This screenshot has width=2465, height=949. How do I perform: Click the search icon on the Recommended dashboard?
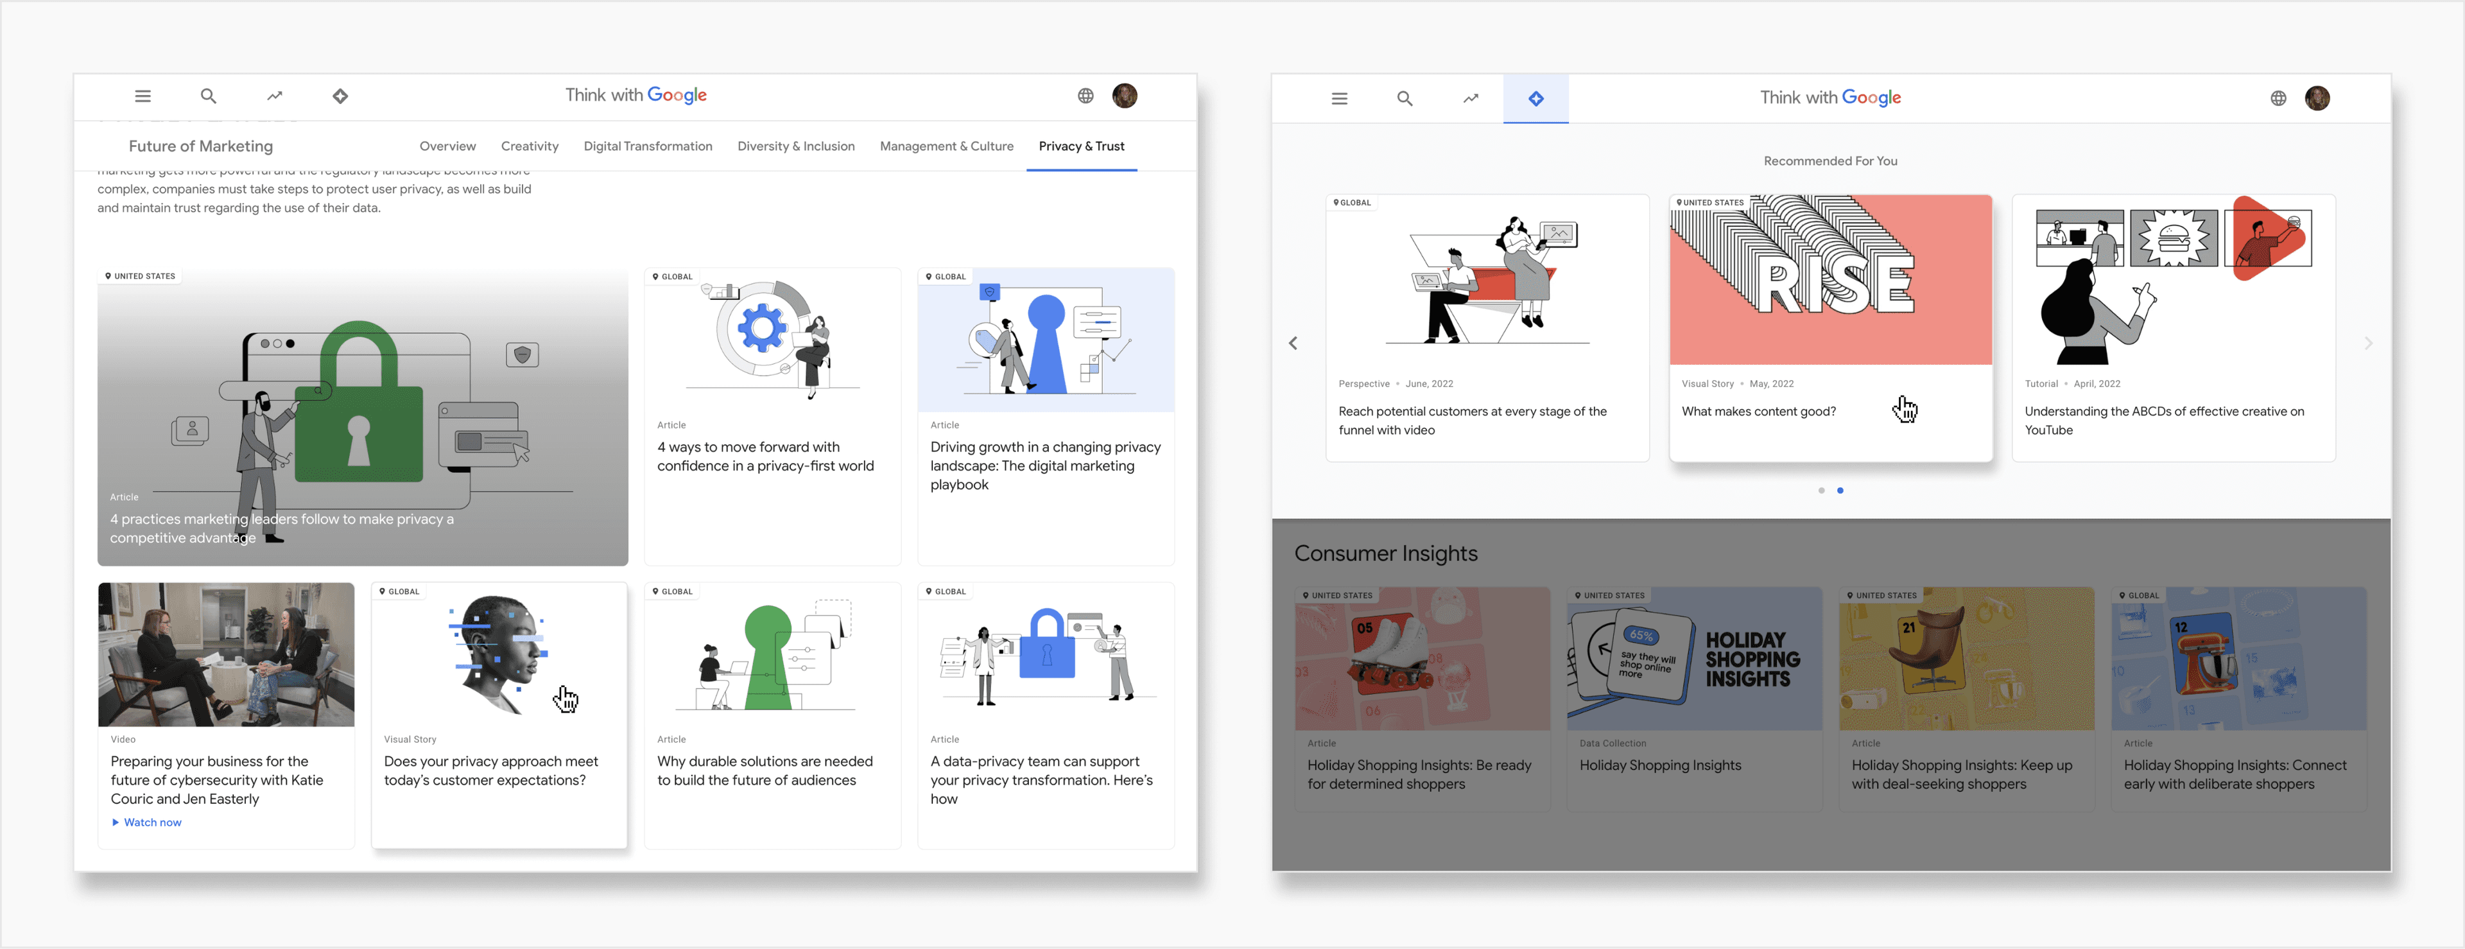(1405, 99)
